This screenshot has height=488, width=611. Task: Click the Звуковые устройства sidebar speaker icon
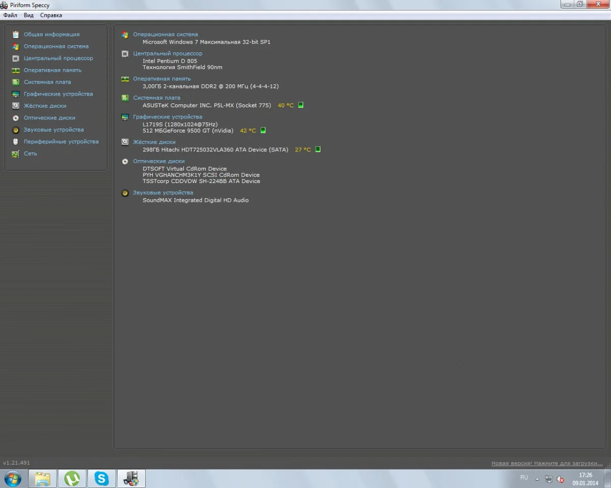click(16, 130)
